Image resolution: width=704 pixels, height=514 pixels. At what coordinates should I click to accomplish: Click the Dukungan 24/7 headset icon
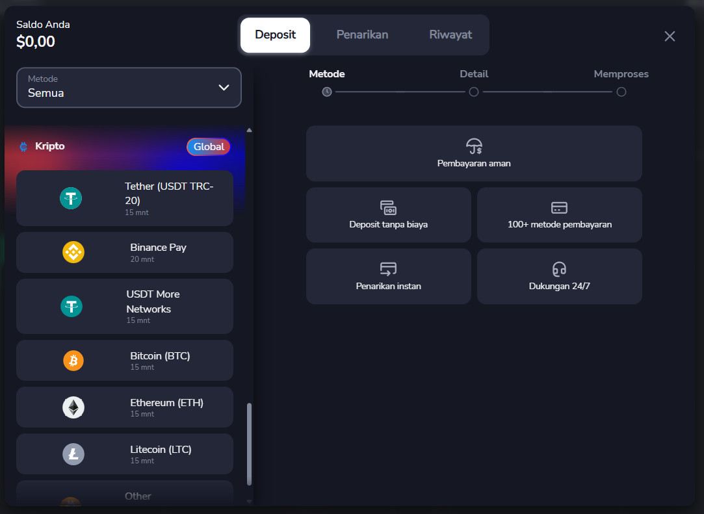pyautogui.click(x=559, y=269)
